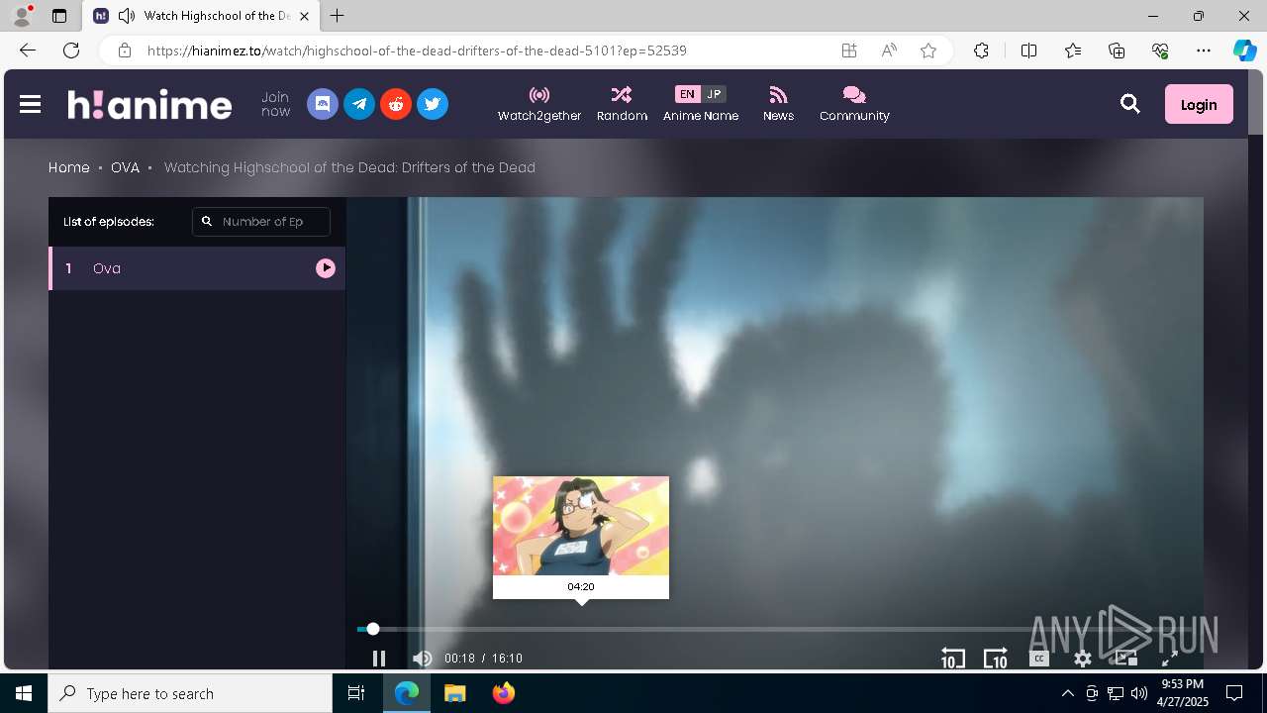1267x713 pixels.
Task: Open Watch2gether from the header
Action: coord(539,104)
